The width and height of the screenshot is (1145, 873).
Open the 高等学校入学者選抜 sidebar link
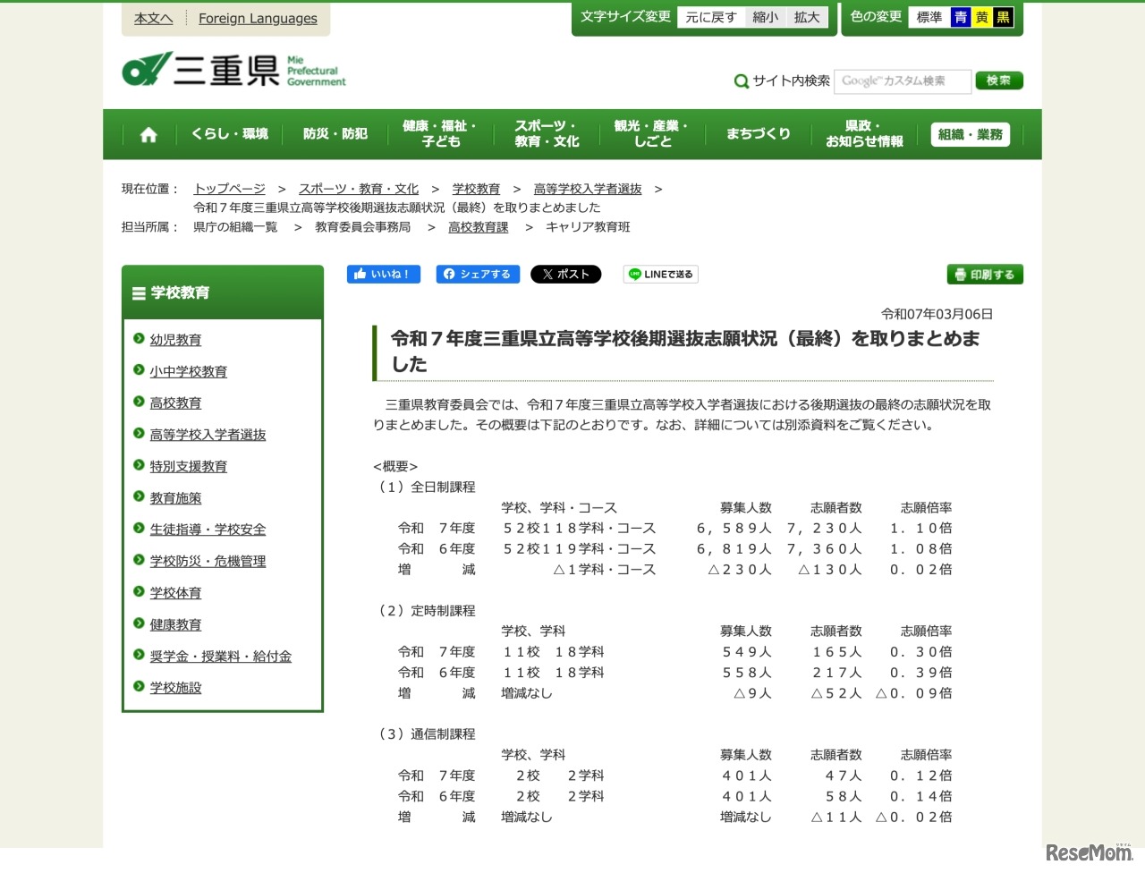tap(207, 435)
